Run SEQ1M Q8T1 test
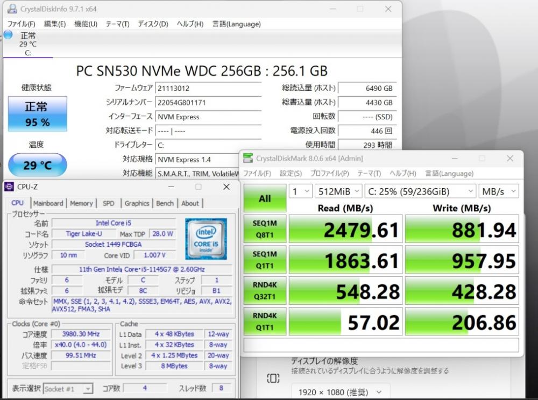Image resolution: width=538 pixels, height=400 pixels. coord(265,229)
